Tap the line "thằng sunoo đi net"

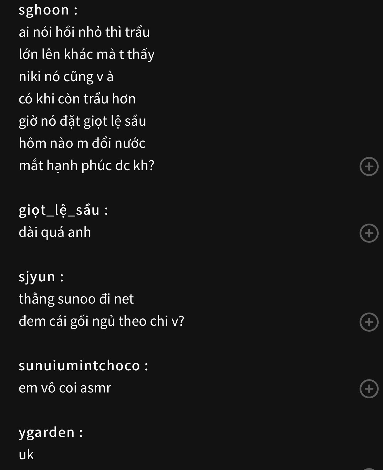(x=76, y=299)
